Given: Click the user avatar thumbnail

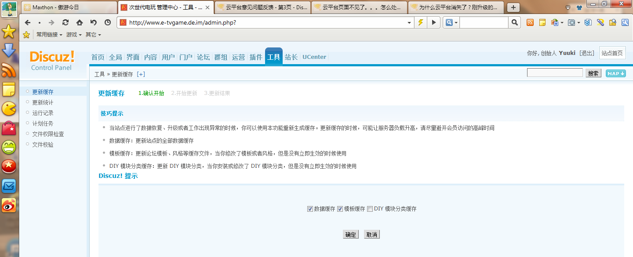Looking at the screenshot, I should [x=9, y=8].
